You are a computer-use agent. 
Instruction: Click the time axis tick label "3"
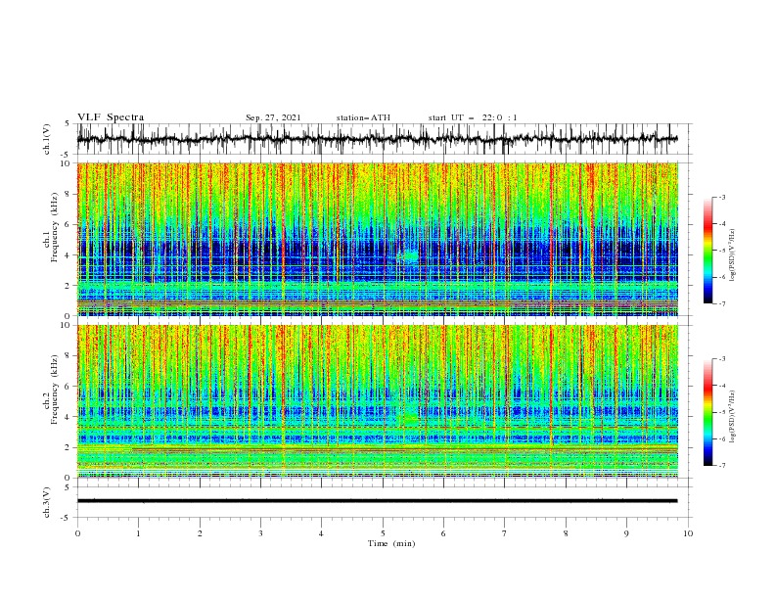click(260, 533)
